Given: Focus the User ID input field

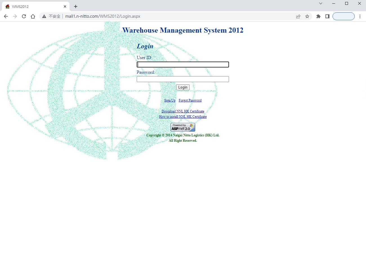Looking at the screenshot, I should (x=183, y=65).
